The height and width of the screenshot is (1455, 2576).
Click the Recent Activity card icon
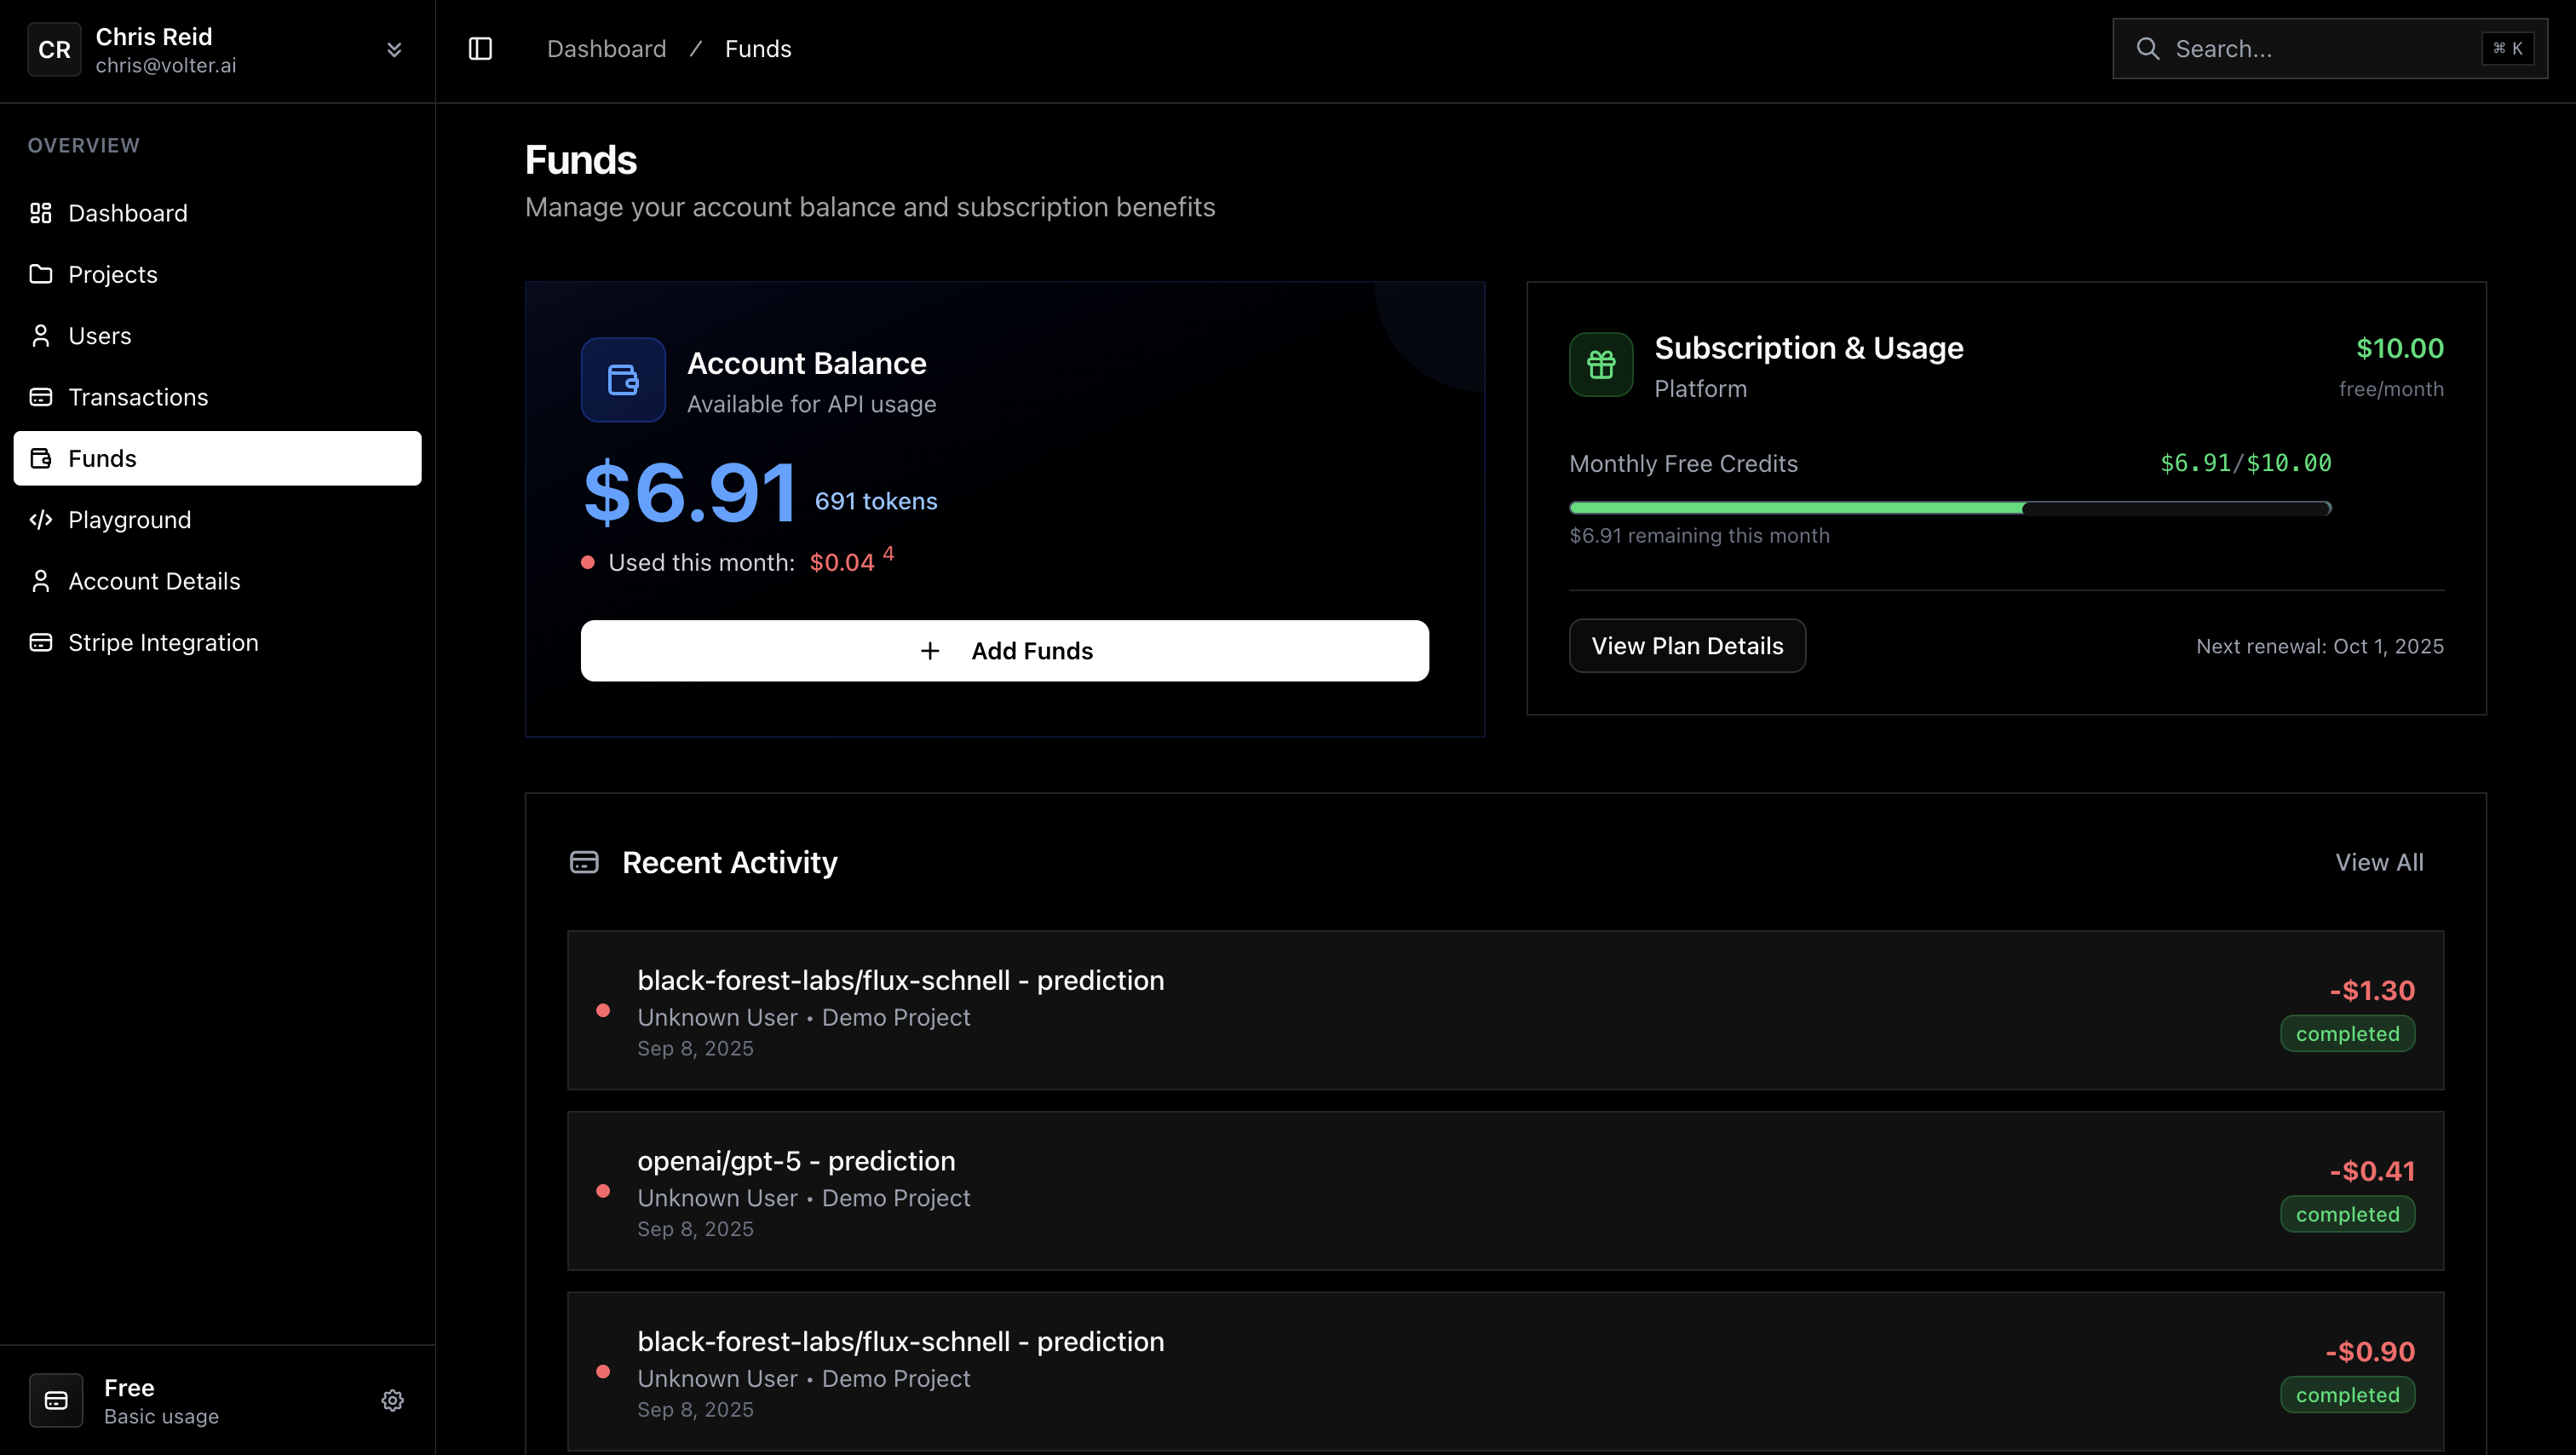pos(584,862)
